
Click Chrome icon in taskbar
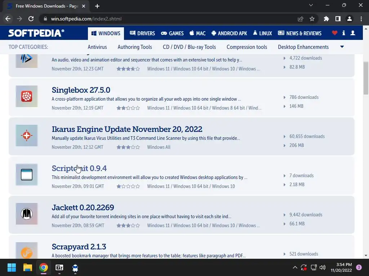tap(44, 267)
